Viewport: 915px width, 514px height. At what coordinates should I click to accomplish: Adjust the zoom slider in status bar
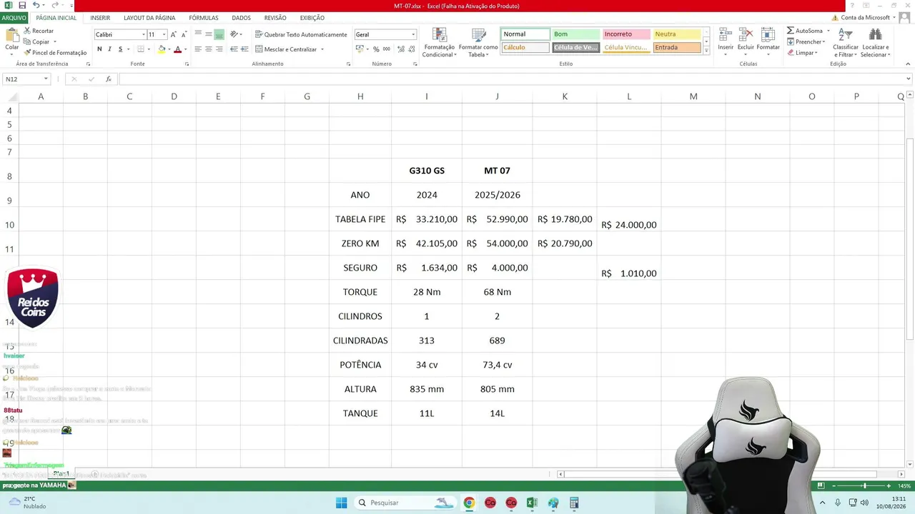[864, 485]
